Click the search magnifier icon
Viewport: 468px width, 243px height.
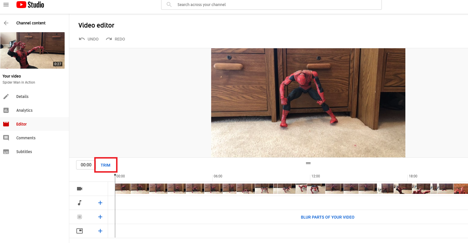click(x=169, y=5)
